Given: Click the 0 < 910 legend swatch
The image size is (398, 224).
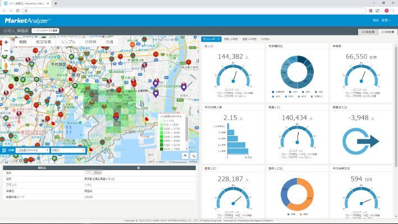Looking at the screenshot, I should click(x=162, y=121).
